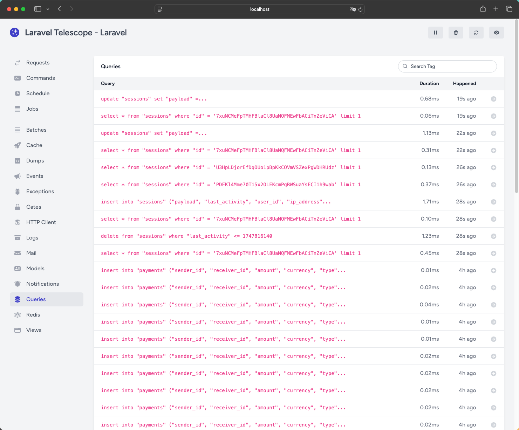Open the Requests section
This screenshot has width=519, height=430.
click(x=47, y=63)
